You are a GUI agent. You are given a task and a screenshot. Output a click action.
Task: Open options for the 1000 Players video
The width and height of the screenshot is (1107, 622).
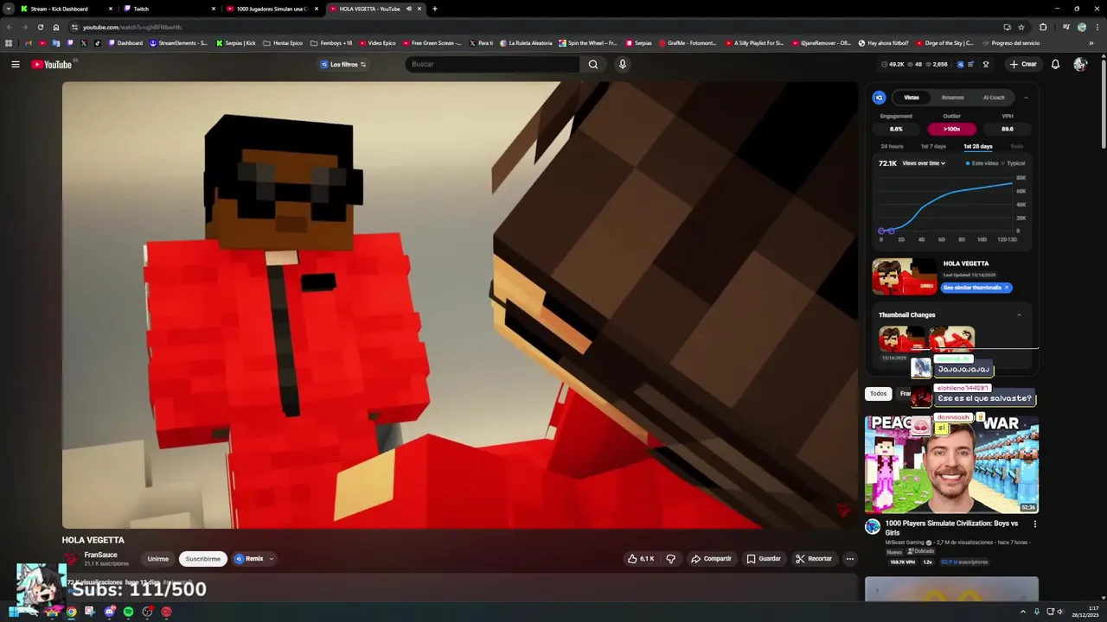pos(1034,524)
